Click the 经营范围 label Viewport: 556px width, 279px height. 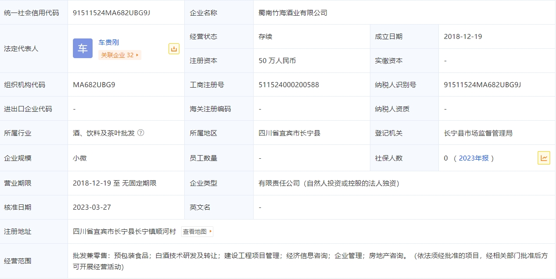click(x=18, y=261)
